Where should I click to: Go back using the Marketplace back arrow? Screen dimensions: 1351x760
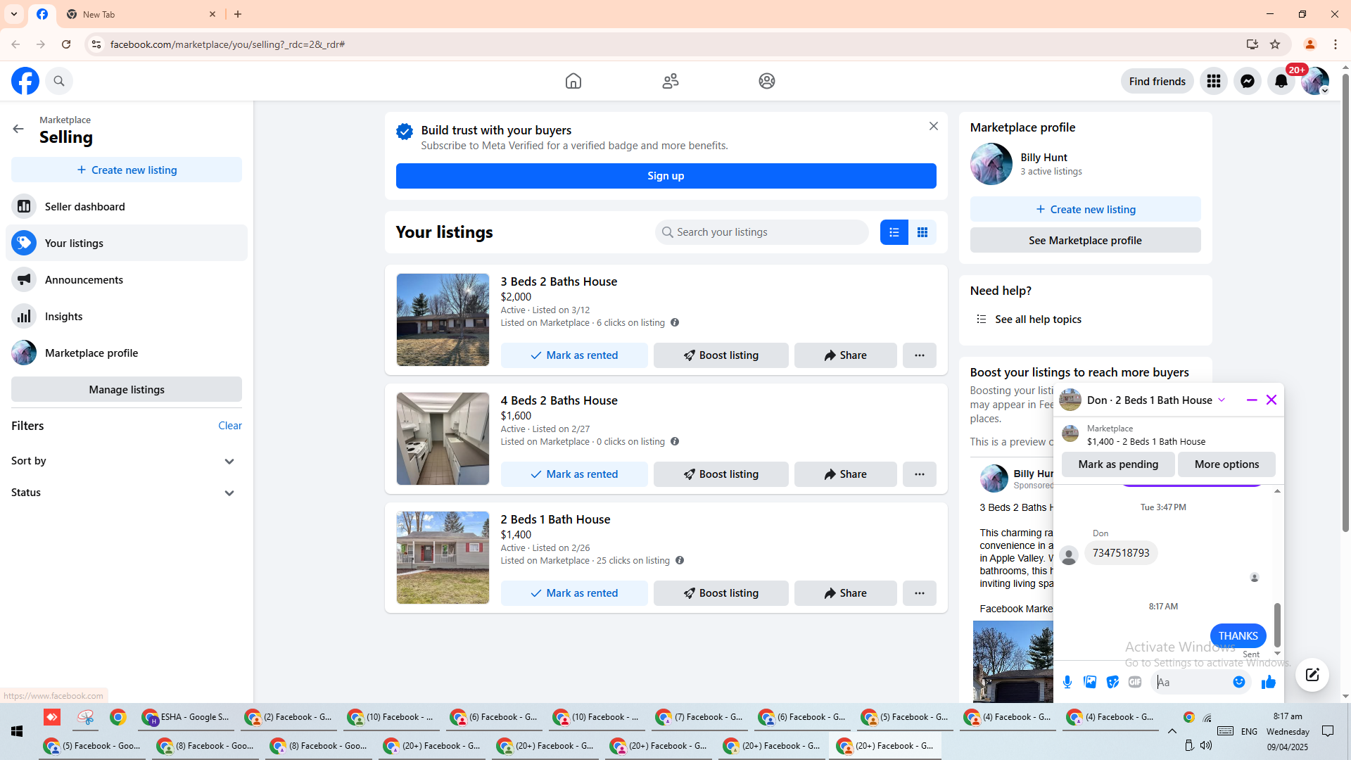click(x=18, y=129)
